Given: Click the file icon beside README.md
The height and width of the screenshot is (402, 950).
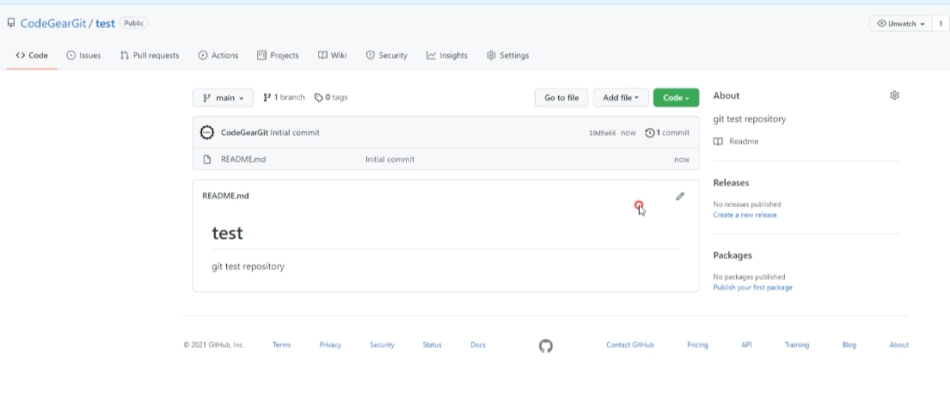Looking at the screenshot, I should pyautogui.click(x=207, y=159).
